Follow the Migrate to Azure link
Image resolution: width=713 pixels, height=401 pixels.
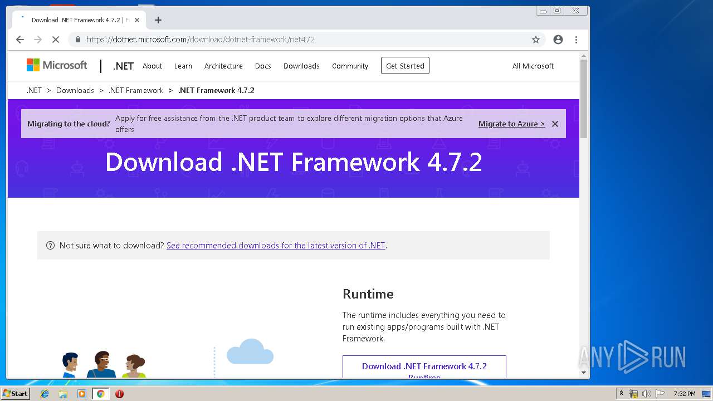(x=511, y=124)
